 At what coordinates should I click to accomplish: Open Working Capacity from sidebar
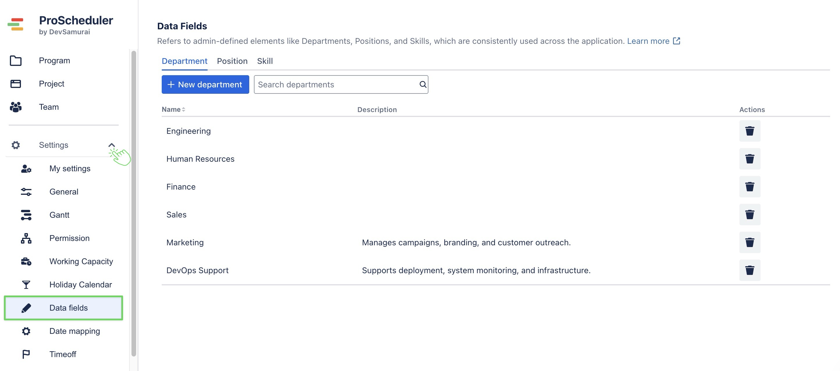81,261
